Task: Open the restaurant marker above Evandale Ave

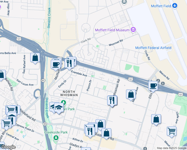Action: click(69, 64)
